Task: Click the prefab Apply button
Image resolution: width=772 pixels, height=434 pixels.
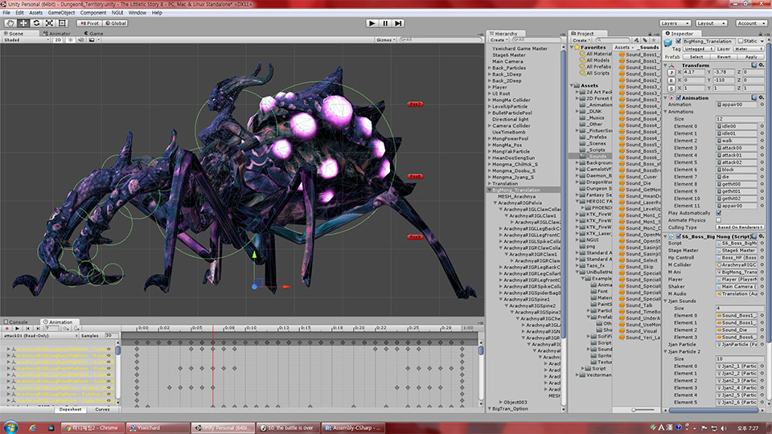Action: point(751,57)
